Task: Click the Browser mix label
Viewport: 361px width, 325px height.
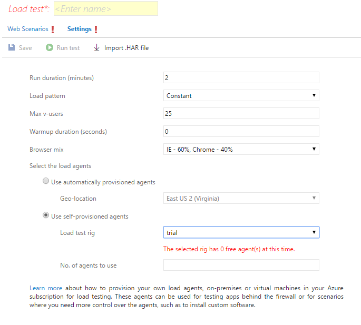Action: click(46, 150)
